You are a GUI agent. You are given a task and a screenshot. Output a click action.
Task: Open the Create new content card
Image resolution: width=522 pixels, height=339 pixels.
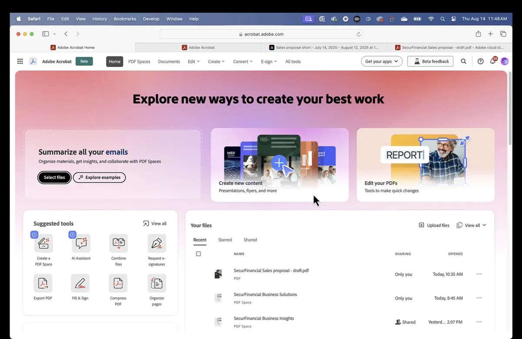(280, 165)
